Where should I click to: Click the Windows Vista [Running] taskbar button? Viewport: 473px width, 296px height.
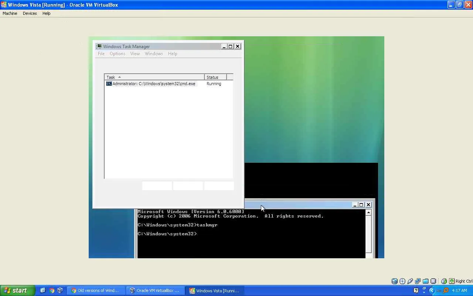(215, 290)
